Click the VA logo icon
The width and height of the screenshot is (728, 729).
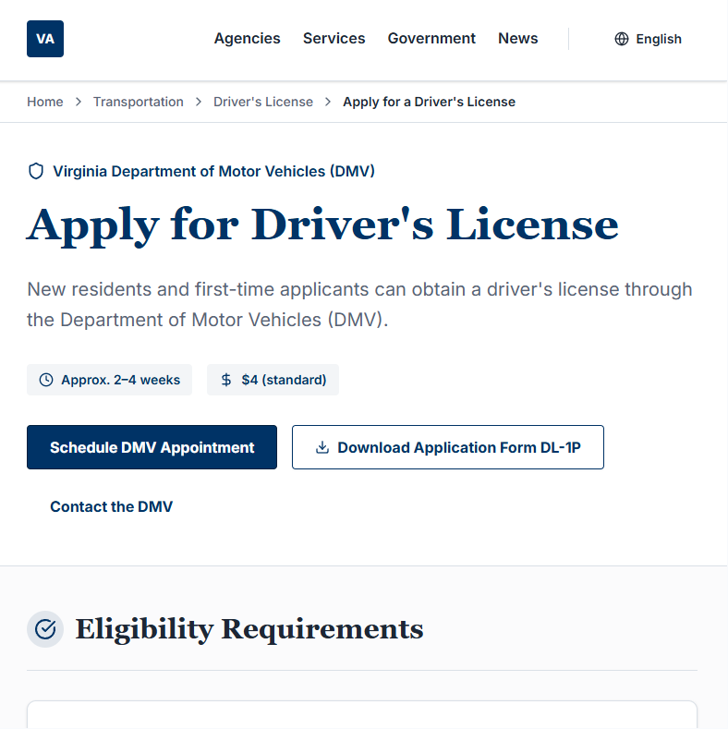click(45, 39)
